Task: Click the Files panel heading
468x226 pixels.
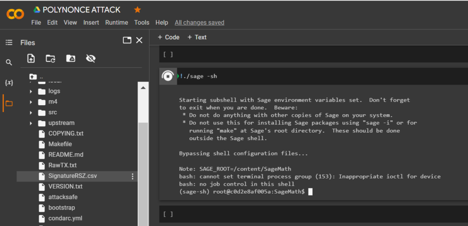Action: (28, 43)
